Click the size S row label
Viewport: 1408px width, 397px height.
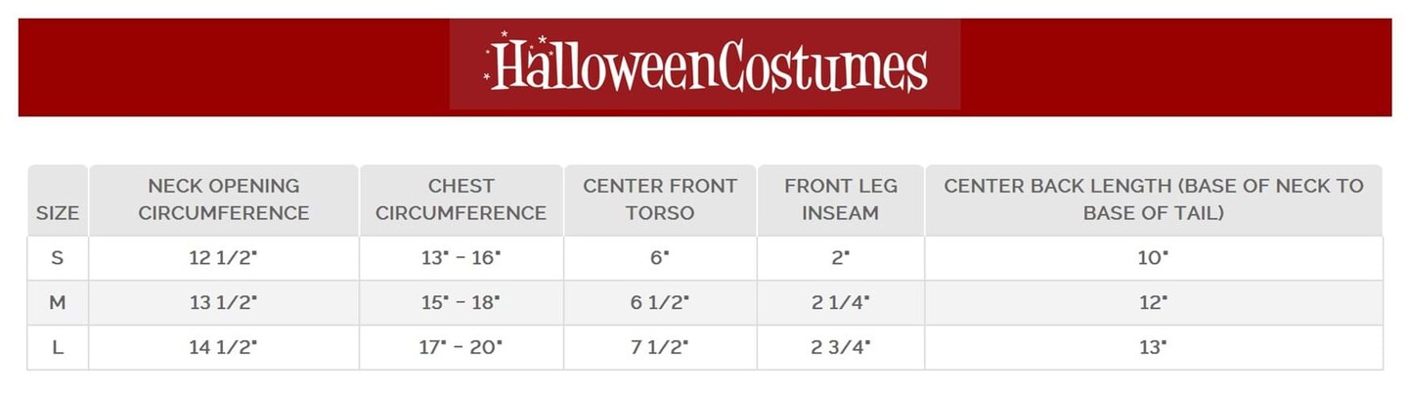58,258
